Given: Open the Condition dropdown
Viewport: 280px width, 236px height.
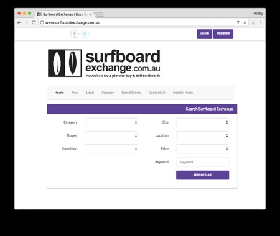Looking at the screenshot, I should coord(111,149).
